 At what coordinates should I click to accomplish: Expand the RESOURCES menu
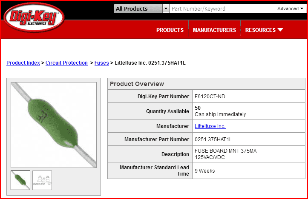[264, 30]
